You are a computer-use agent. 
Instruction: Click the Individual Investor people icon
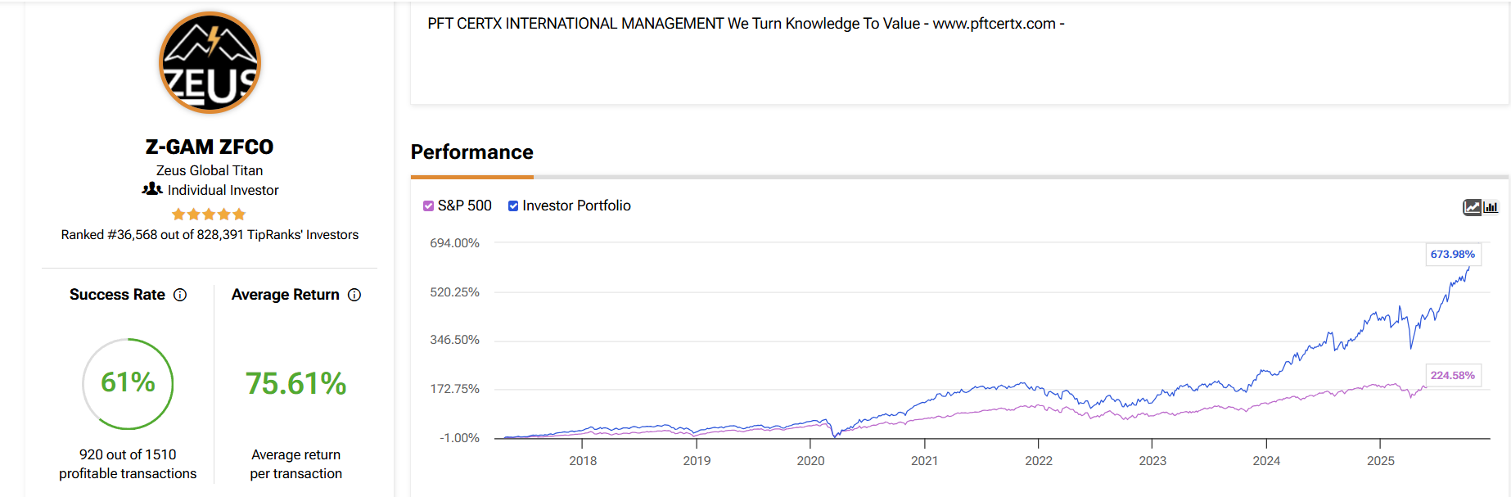point(152,189)
